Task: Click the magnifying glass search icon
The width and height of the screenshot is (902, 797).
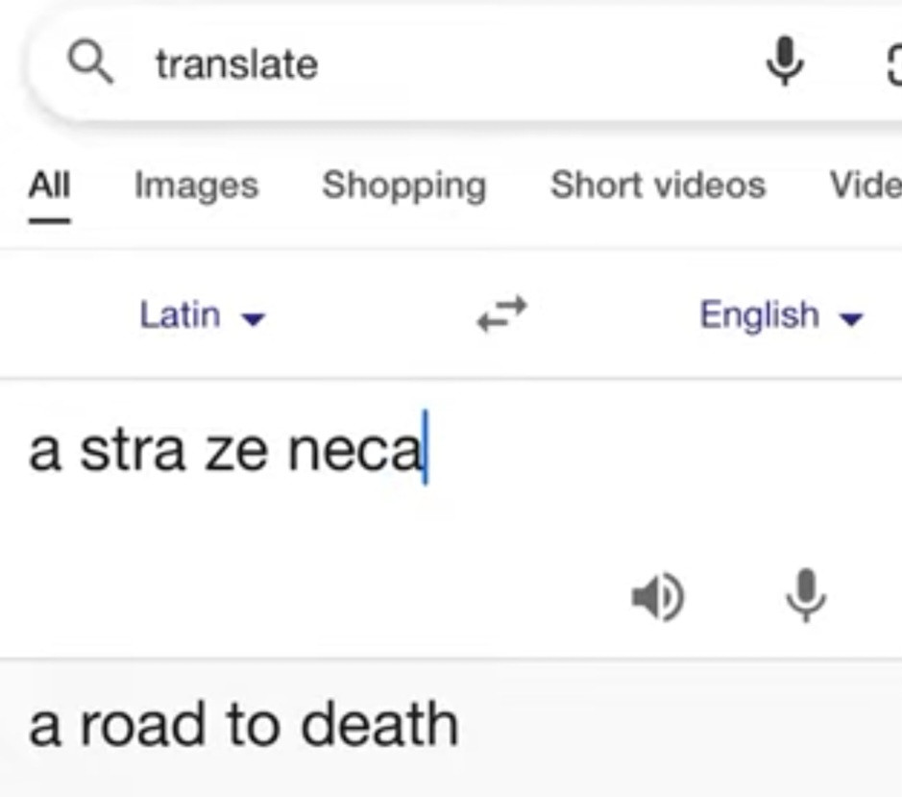Action: click(x=90, y=63)
